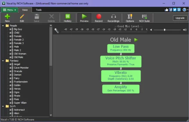The height and width of the screenshot is (122, 189).
Task: Open Recordings headphones icon
Action: point(114,17)
